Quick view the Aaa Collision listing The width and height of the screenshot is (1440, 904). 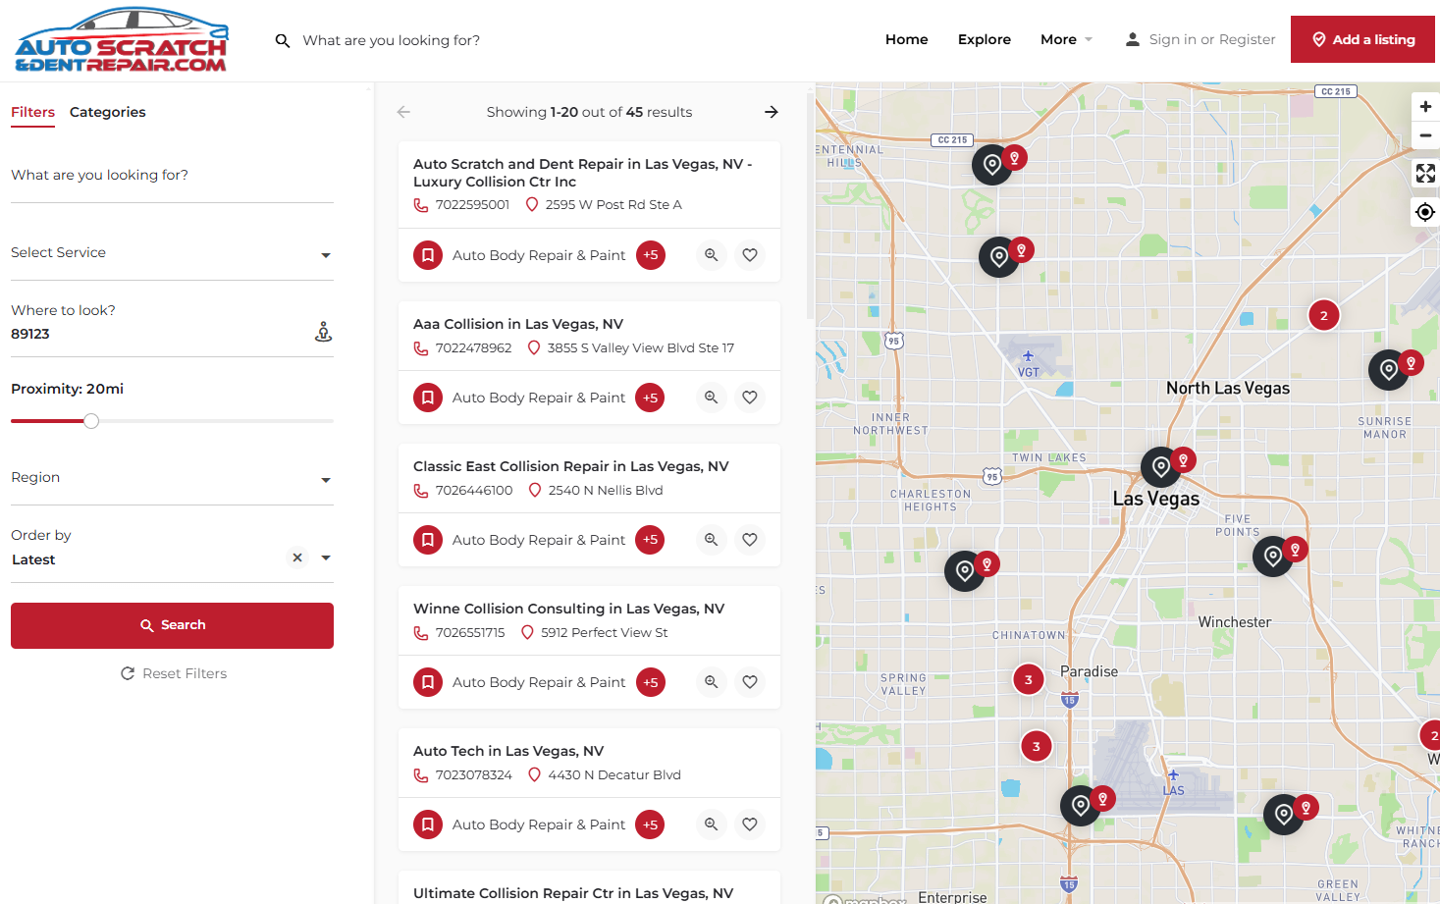tap(712, 398)
